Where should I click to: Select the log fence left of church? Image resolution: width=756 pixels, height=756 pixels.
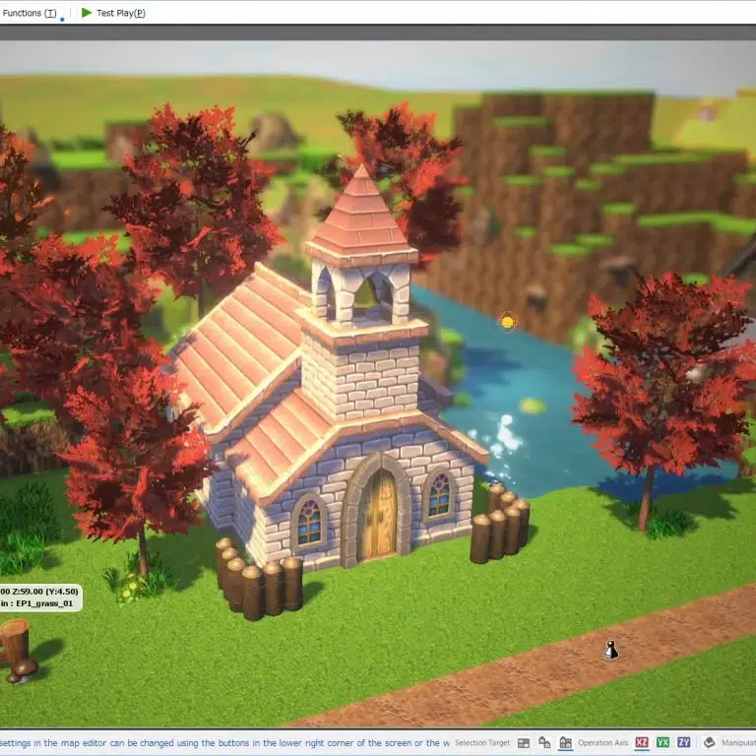click(x=258, y=581)
